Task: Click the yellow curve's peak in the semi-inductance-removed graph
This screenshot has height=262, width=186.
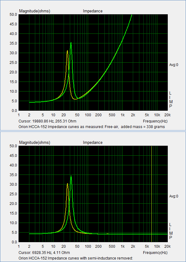Action: coord(67,184)
